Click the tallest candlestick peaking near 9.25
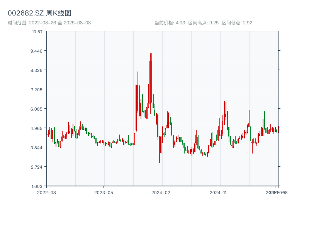The image size is (309, 232). (150, 83)
